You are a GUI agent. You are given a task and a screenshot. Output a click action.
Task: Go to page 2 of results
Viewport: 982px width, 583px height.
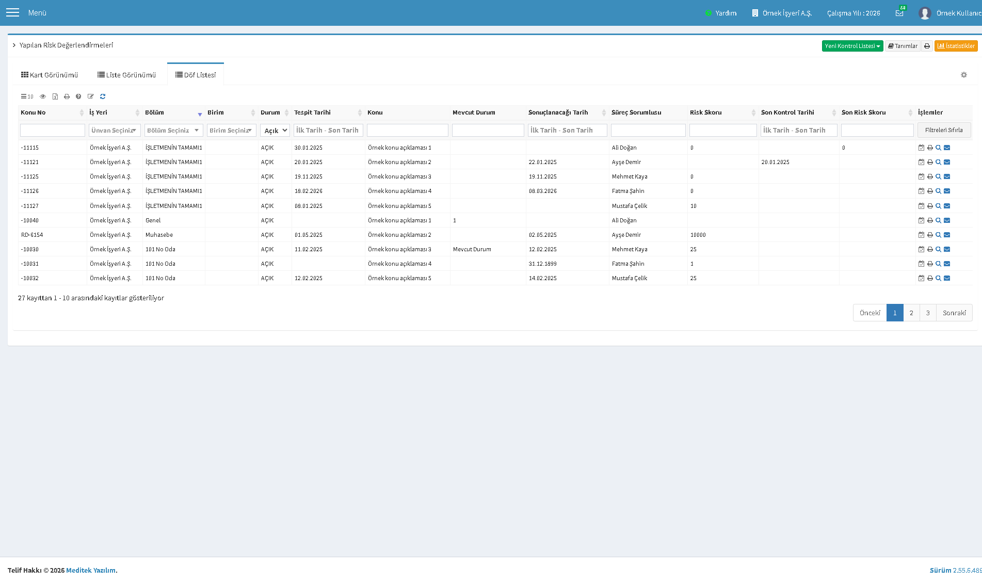coord(911,313)
